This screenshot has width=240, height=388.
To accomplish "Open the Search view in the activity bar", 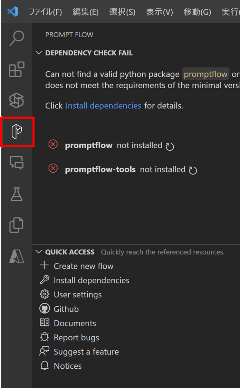I will click(17, 38).
